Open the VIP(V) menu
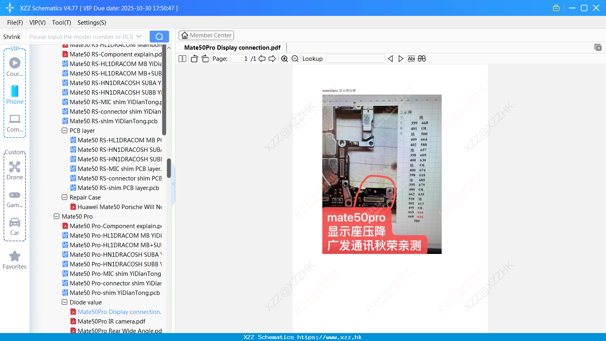Viewport: 606px width, 341px height. click(37, 23)
